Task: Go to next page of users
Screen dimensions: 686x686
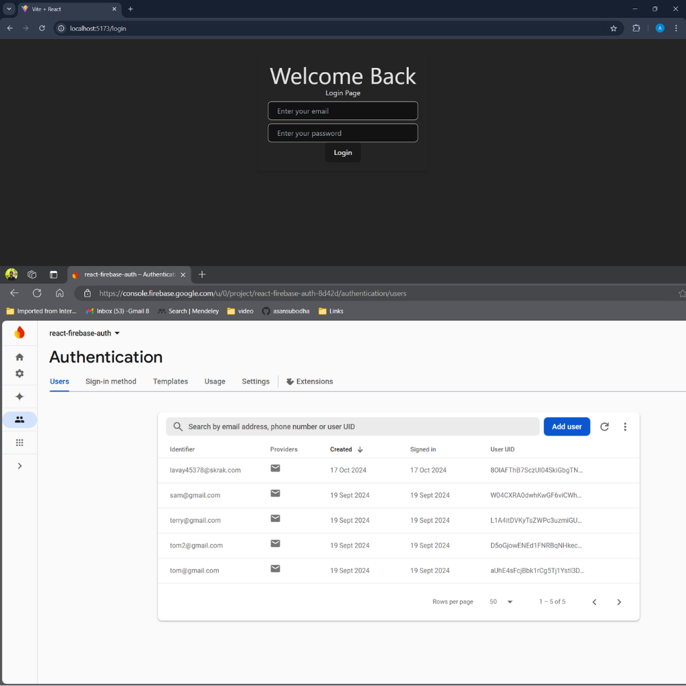Action: click(x=619, y=602)
